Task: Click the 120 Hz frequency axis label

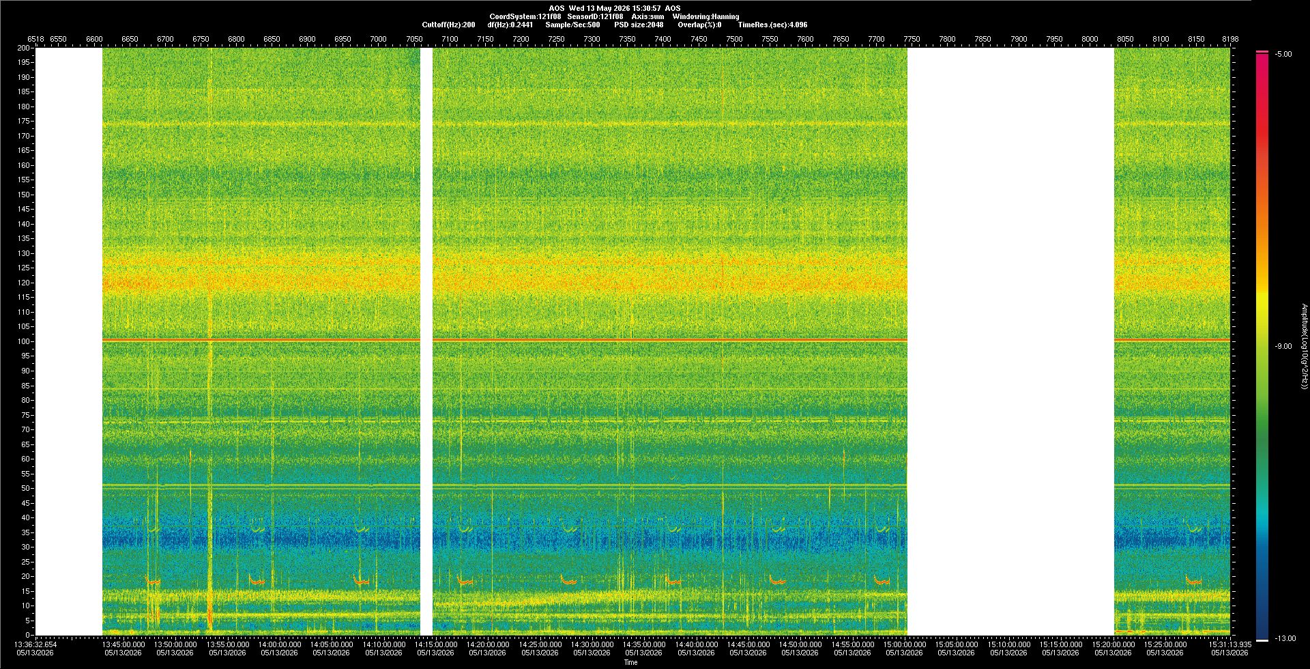Action: [24, 283]
